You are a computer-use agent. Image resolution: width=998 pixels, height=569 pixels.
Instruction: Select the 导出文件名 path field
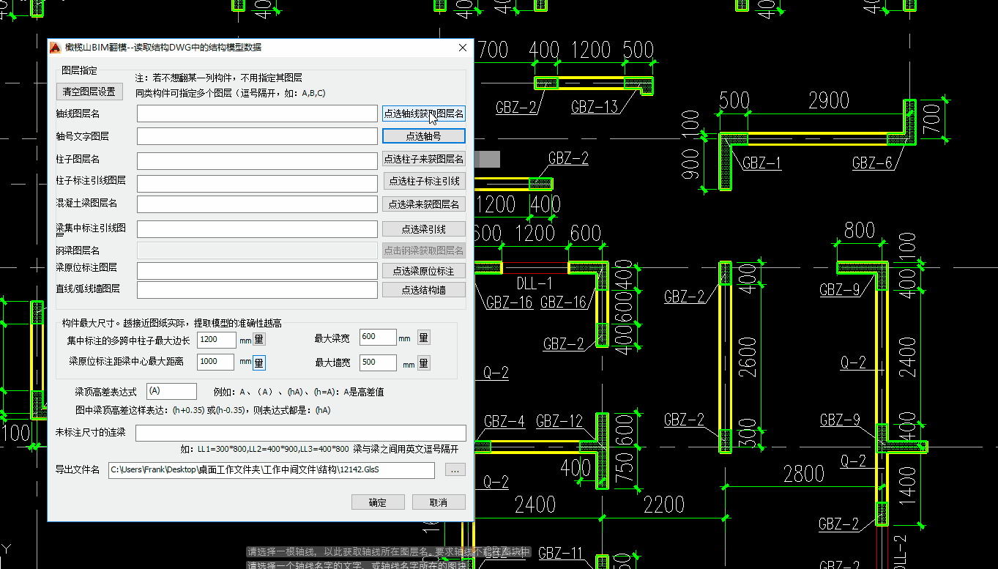(271, 470)
